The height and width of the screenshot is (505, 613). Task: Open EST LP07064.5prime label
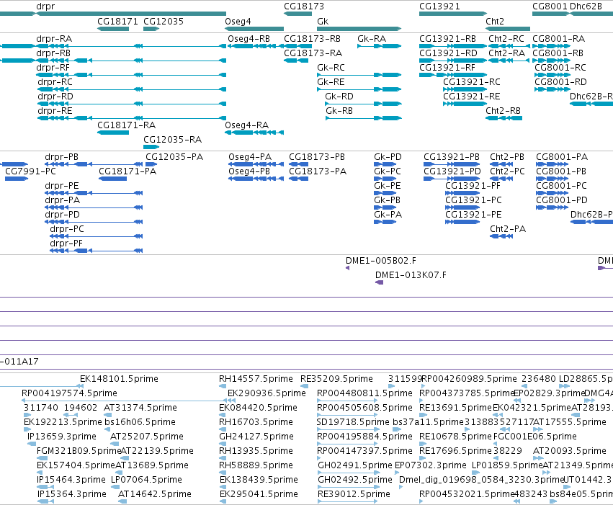[147, 480]
